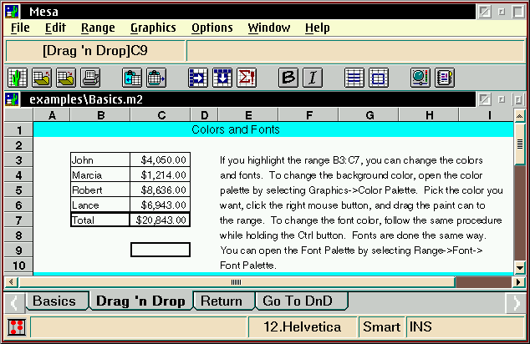The image size is (530, 344).
Task: Click the sum (Sigma) toolbar icon
Action: (x=247, y=78)
